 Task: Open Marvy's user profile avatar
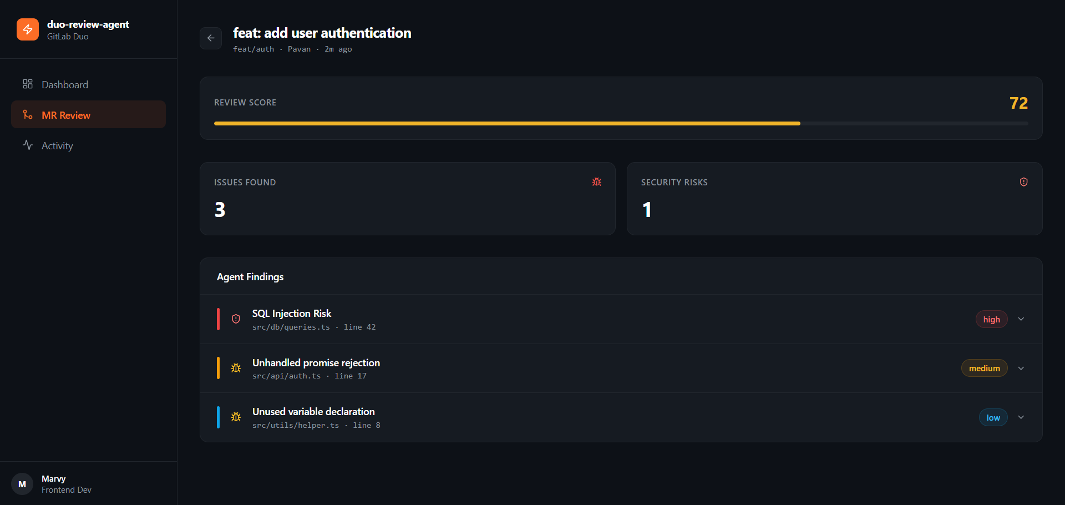pos(22,484)
